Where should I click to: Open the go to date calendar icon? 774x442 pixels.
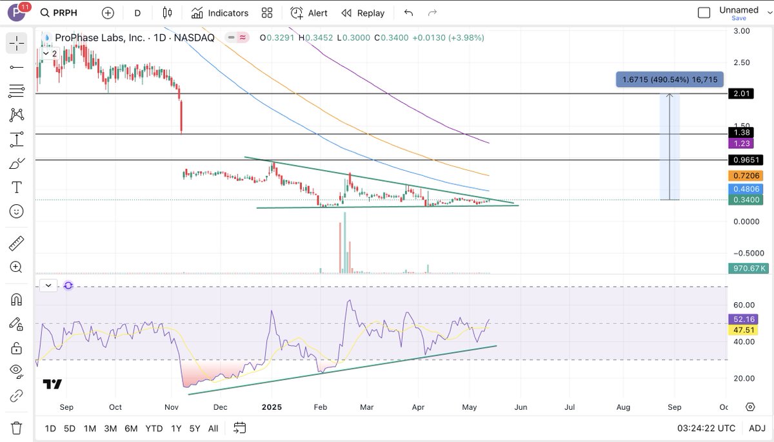(240, 428)
